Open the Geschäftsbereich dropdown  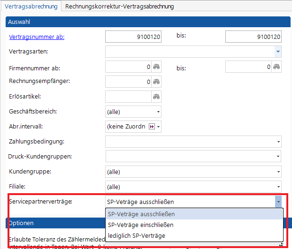[x=158, y=112]
